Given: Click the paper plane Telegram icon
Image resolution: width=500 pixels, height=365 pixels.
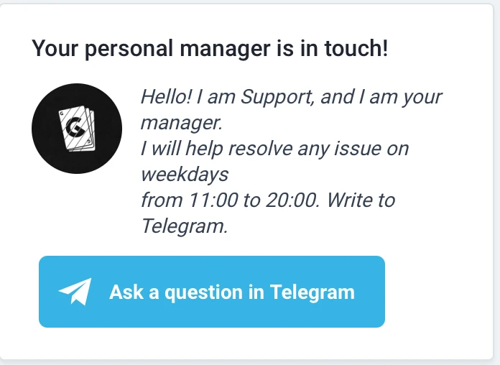Looking at the screenshot, I should pos(75,292).
